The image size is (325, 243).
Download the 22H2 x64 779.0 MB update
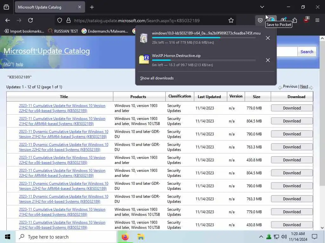pos(292,108)
